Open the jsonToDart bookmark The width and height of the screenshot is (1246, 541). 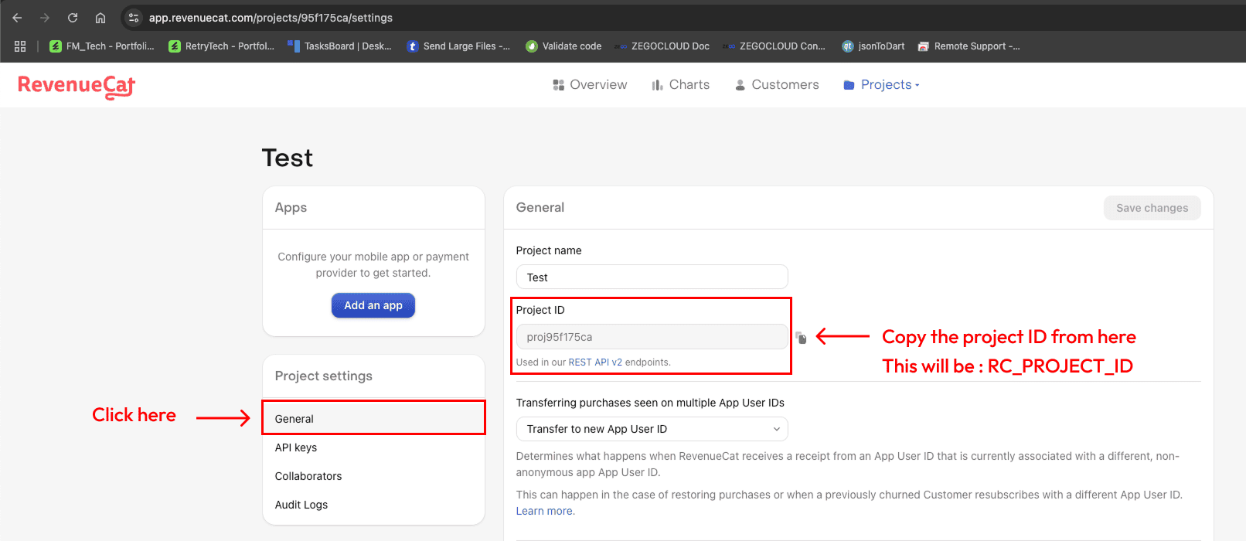873,46
